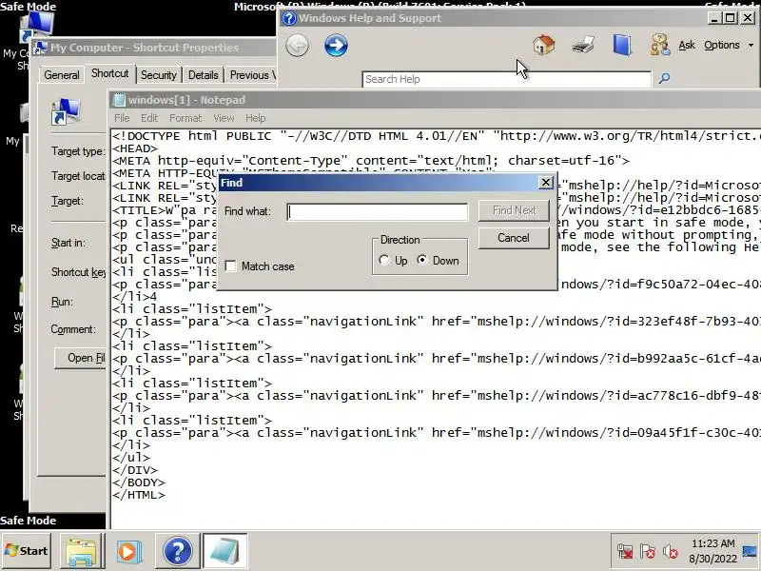Switch to the Shortcut tab in Properties
The height and width of the screenshot is (571, 761).
pos(109,73)
